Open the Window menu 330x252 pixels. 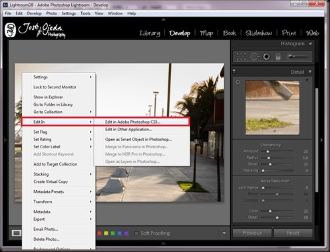115,13
